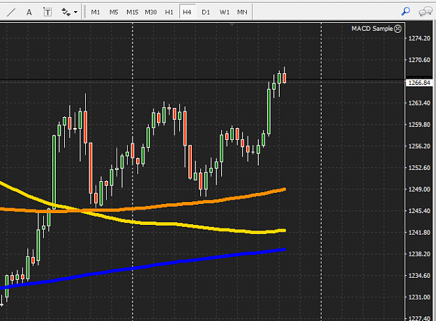The height and width of the screenshot is (321, 436).
Task: Click the 1263.40 price scale label
Action: pos(419,103)
